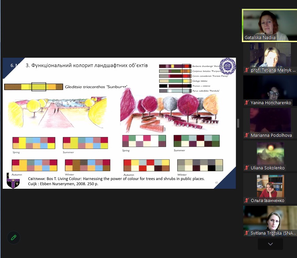Click muted mic icon beside Ольга Іванченко
The width and height of the screenshot is (297, 258).
247,200
